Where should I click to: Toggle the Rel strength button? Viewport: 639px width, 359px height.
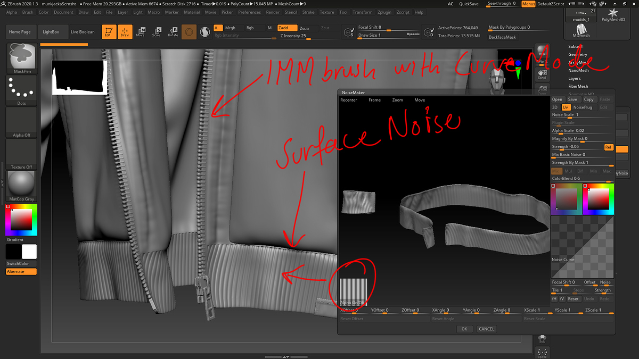pos(608,147)
